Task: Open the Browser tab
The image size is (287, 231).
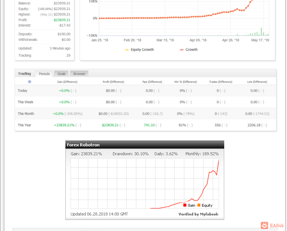Action: (x=79, y=74)
